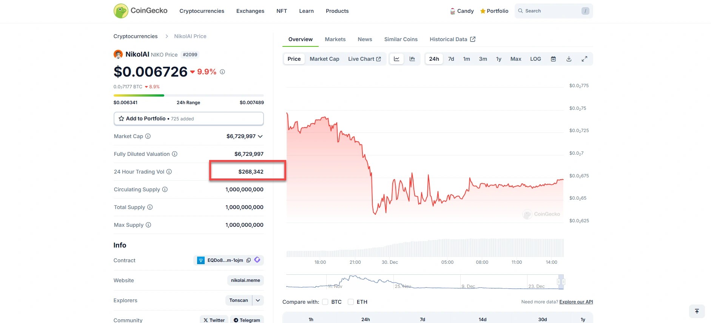Open the Cryptocurrencies navigation menu
711x323 pixels.
(202, 11)
